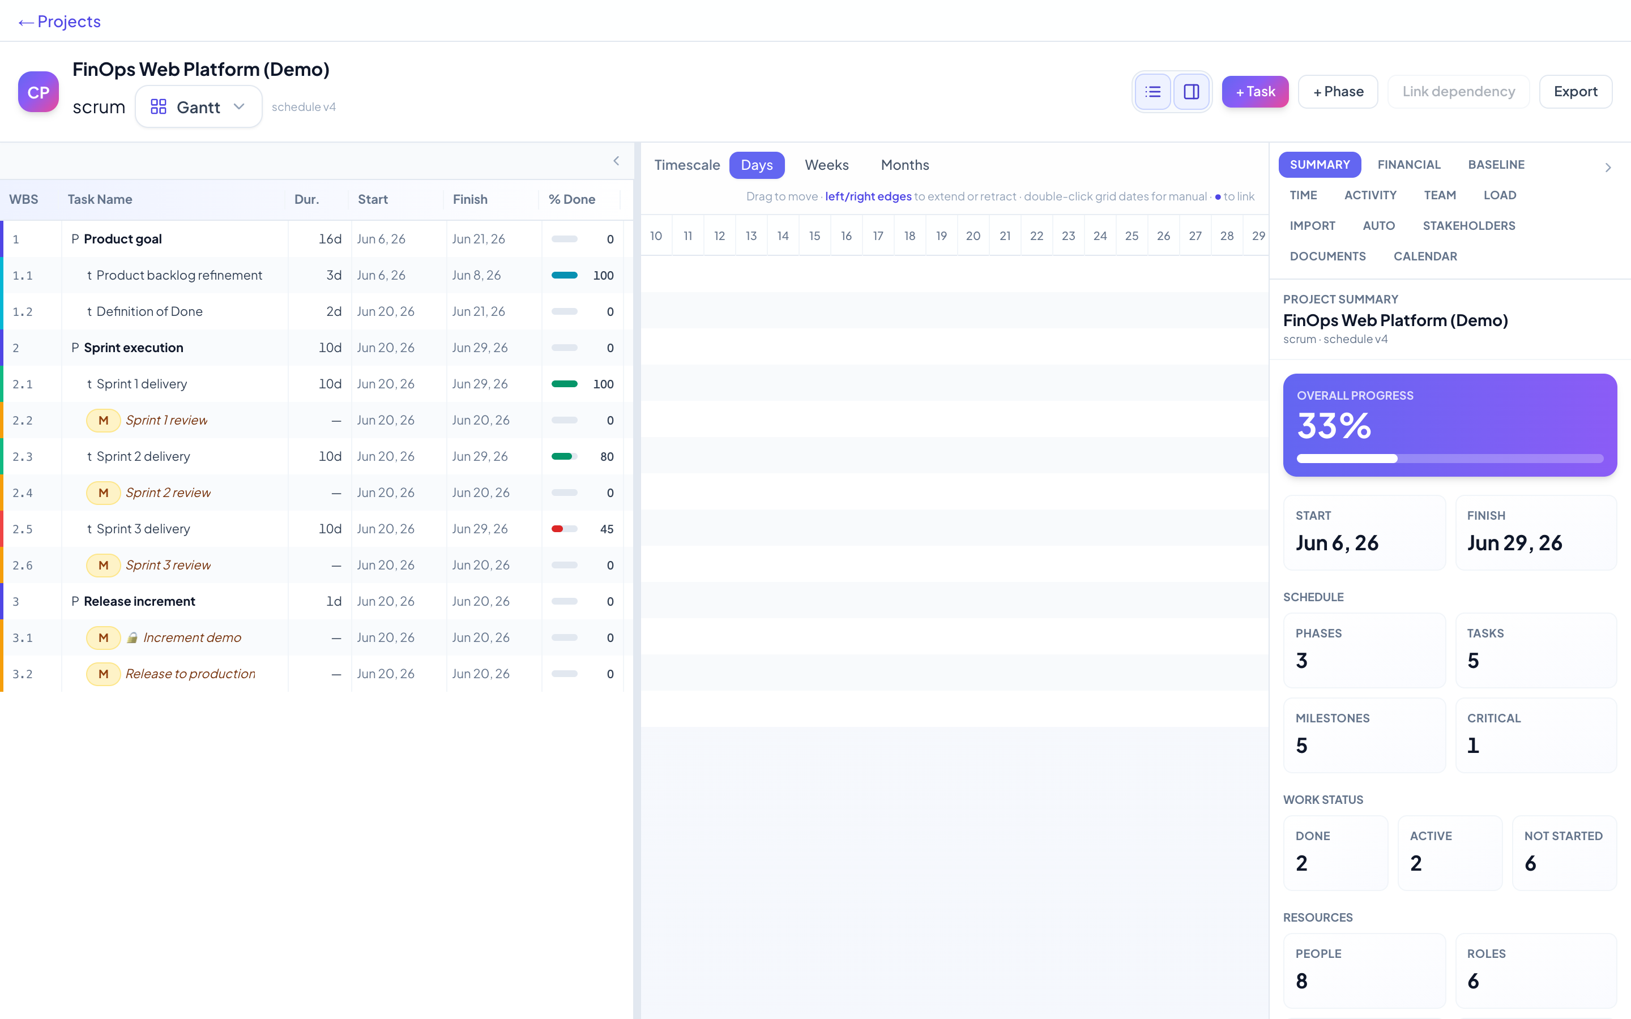The image size is (1631, 1019).
Task: Click task icon beside Sprint 3 delivery
Action: pyautogui.click(x=89, y=529)
